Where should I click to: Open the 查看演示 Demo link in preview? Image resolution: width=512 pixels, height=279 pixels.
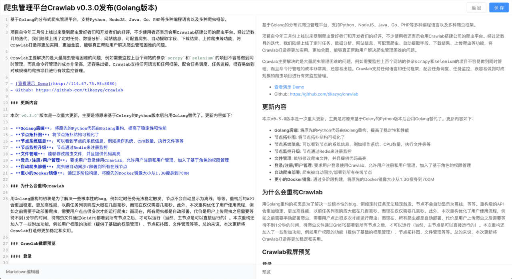click(289, 87)
